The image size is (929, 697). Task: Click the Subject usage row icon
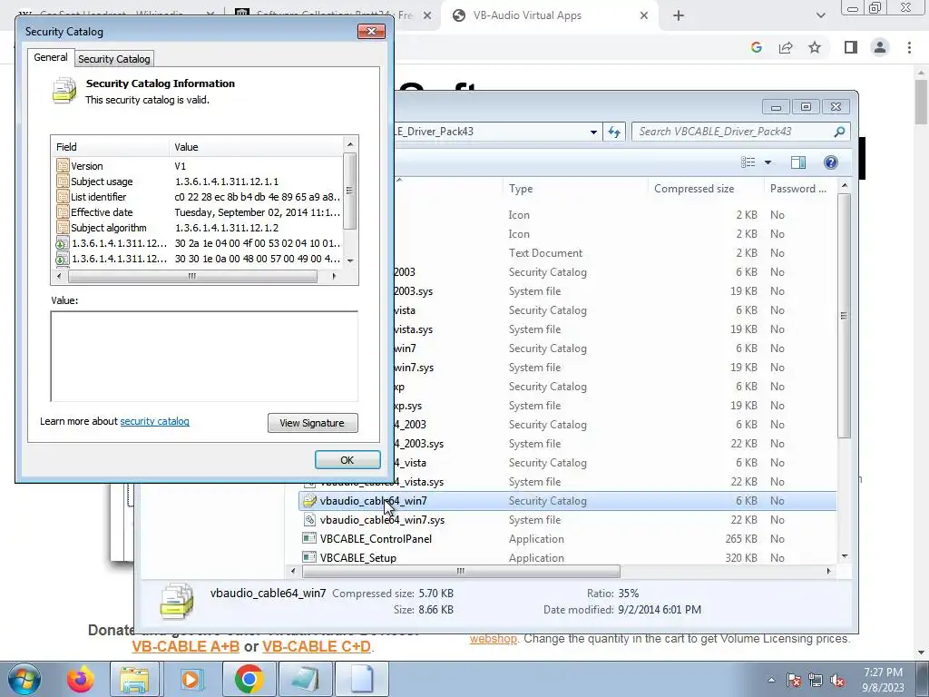[x=63, y=182]
